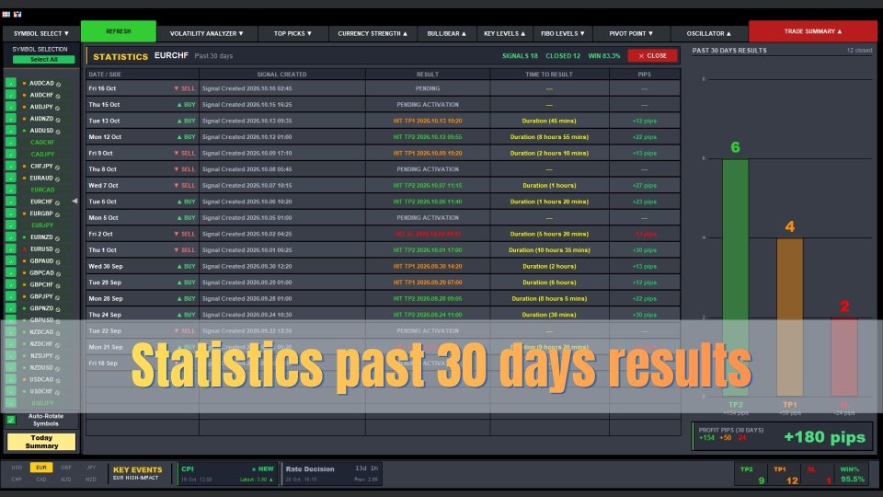Click the circle status icon beside GBPAUD
883x497 pixels.
[59, 261]
